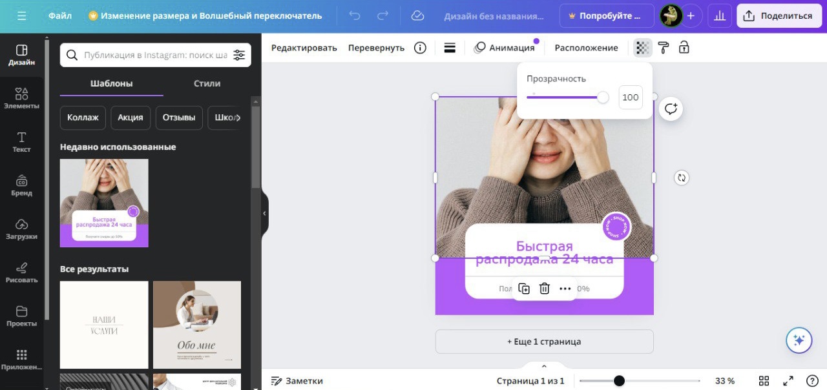
Task: Add collaborator with plus icon
Action: point(691,15)
